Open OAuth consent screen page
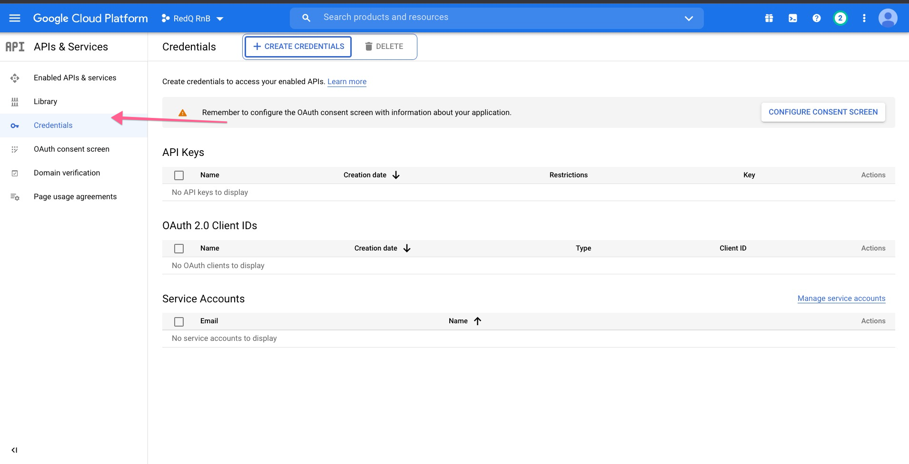 pos(71,149)
